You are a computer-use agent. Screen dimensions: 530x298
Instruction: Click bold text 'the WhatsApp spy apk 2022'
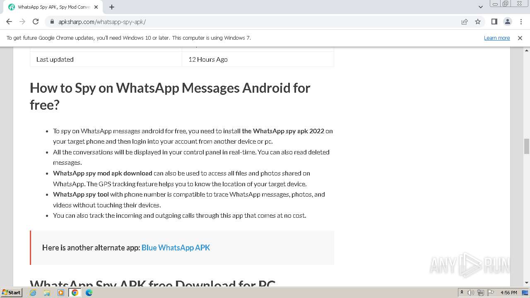click(283, 131)
